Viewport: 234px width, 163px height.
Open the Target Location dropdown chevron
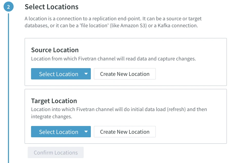coord(86,132)
